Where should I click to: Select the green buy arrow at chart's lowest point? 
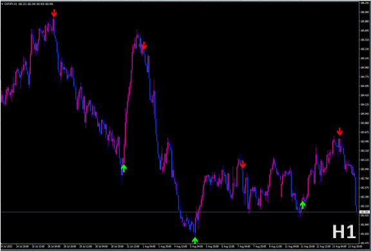pyautogui.click(x=195, y=240)
